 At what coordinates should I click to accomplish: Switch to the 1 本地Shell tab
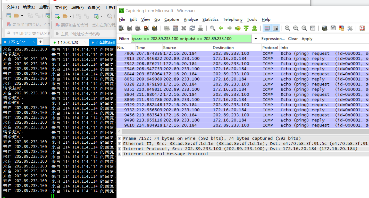pyautogui.click(x=19, y=42)
